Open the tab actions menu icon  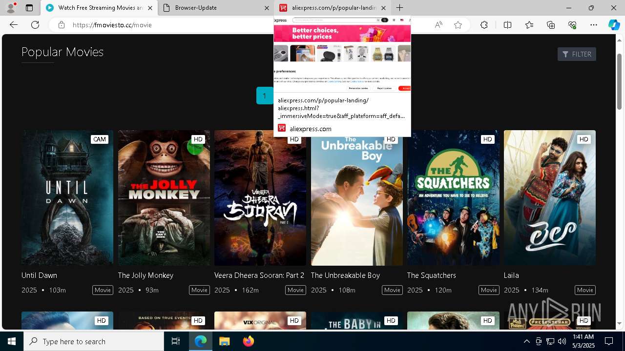[29, 8]
